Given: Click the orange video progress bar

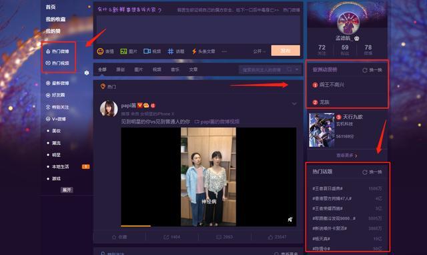Looking at the screenshot, I should pyautogui.click(x=135, y=226).
